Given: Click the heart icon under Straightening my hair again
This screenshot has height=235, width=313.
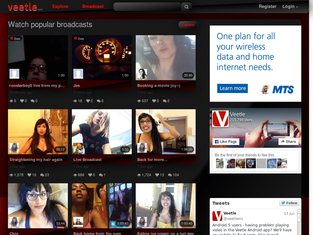Looking at the screenshot, I should tap(29, 175).
